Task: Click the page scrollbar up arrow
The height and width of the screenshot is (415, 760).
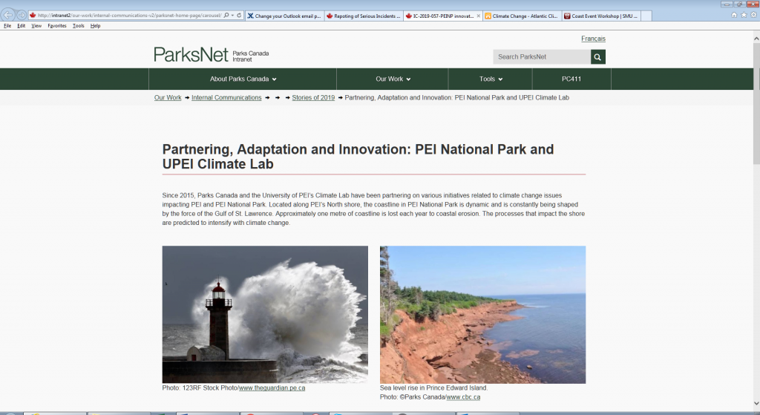Action: (756, 39)
